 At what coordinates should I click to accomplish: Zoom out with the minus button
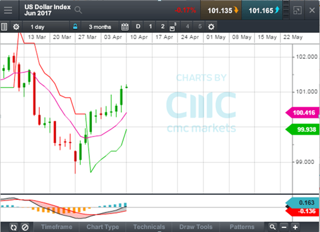(x=284, y=227)
